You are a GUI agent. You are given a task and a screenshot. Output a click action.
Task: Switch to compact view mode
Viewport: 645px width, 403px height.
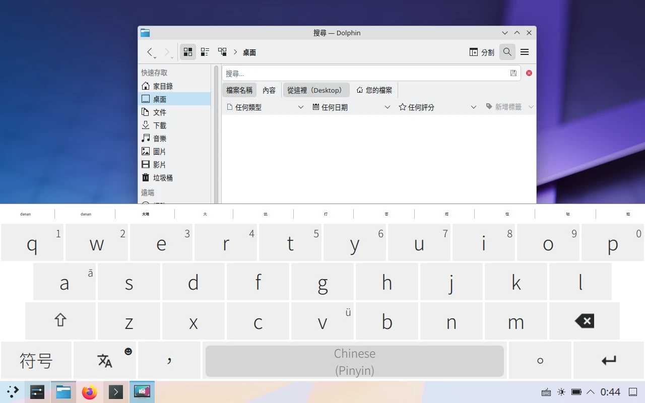[205, 52]
